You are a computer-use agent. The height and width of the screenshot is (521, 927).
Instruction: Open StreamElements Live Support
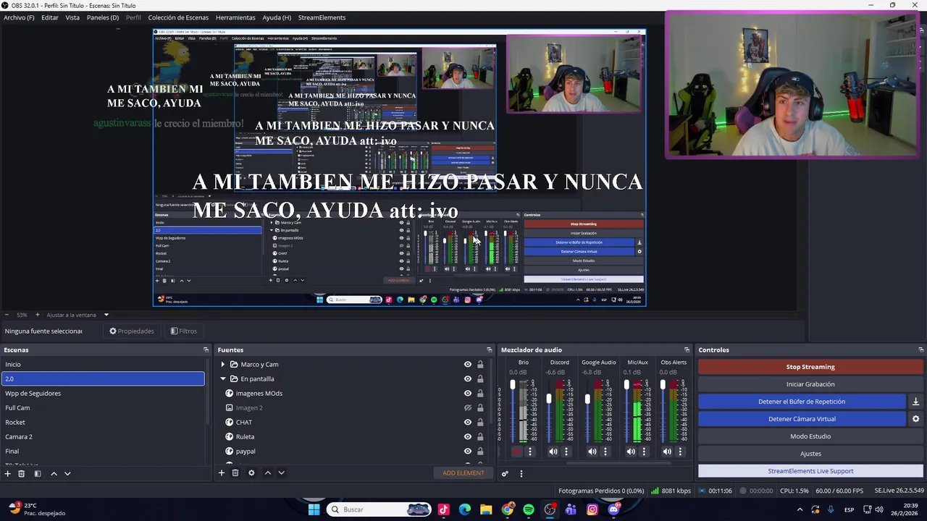click(810, 471)
